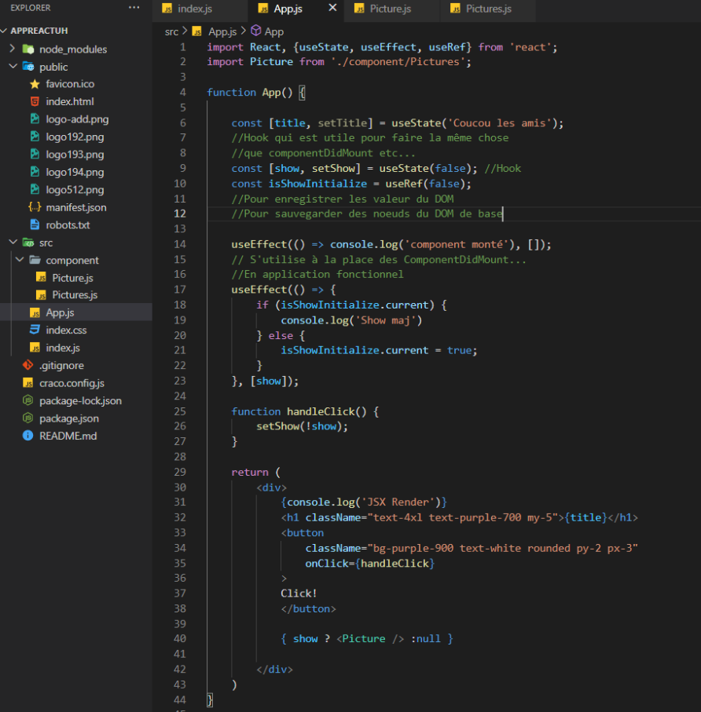The height and width of the screenshot is (712, 701).
Task: Open Pictures.js in component folder
Action: click(76, 295)
